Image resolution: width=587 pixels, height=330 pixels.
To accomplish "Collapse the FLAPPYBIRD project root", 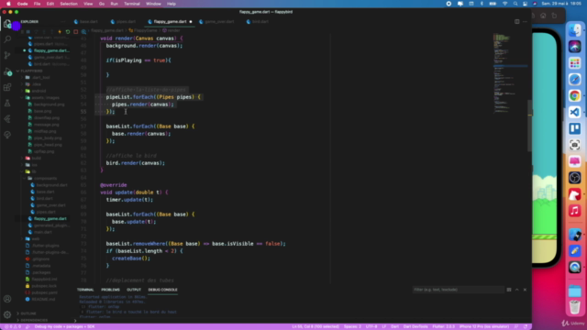I will (x=31, y=71).
